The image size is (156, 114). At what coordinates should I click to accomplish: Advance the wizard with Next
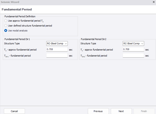coord(121,111)
